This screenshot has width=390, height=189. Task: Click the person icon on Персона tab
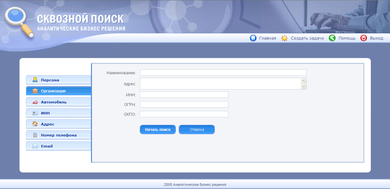[x=35, y=80]
